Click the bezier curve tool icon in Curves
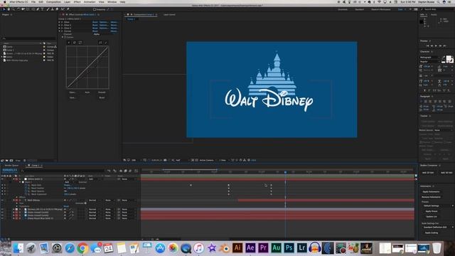The height and width of the screenshot is (256, 455). 100,43
